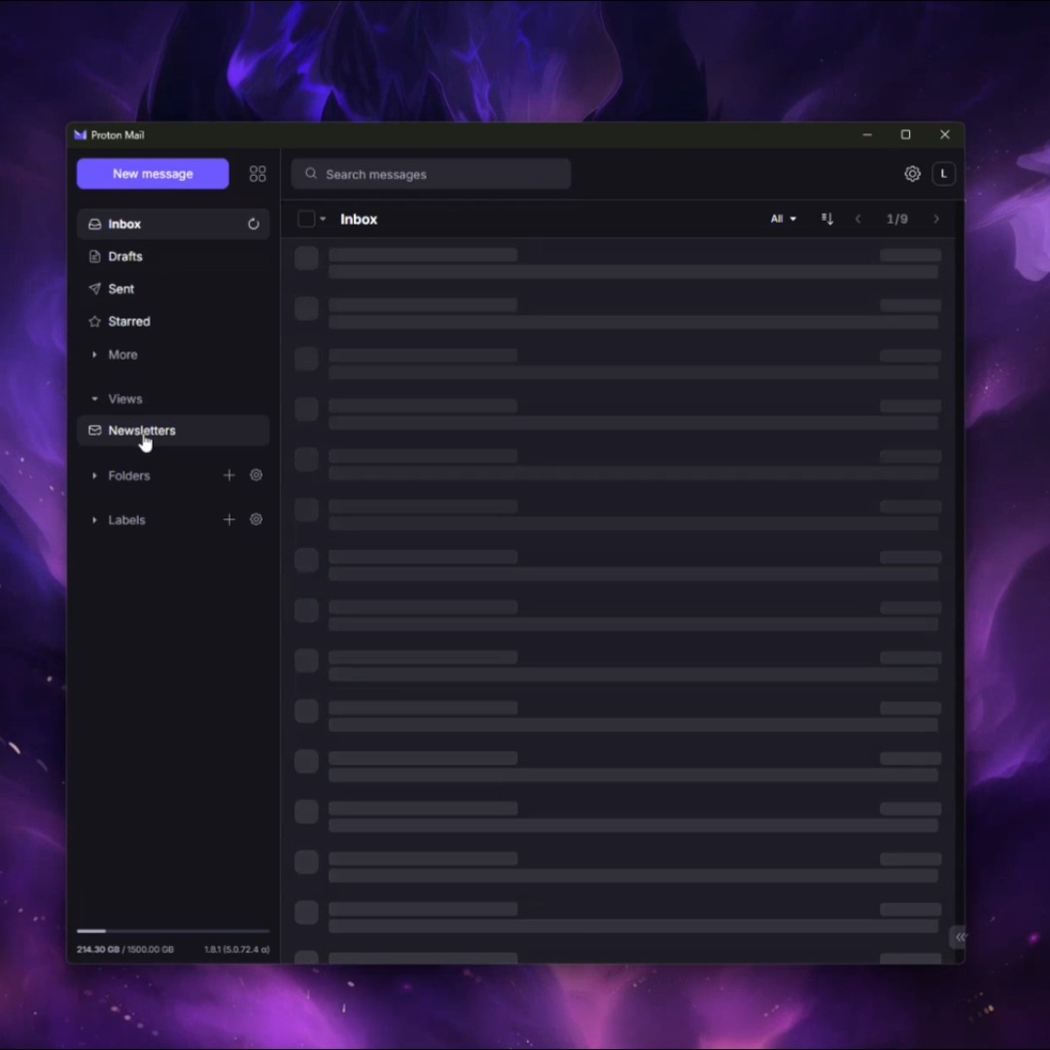Click the Drafts document icon
The height and width of the screenshot is (1050, 1050).
(94, 257)
